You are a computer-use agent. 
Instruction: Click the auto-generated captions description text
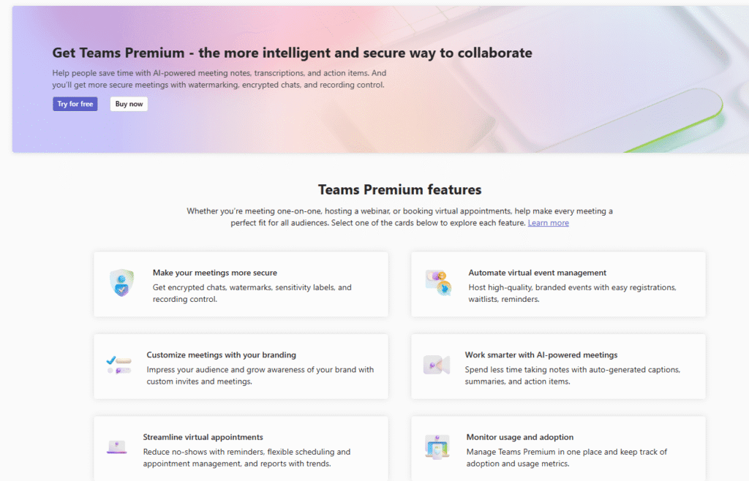click(x=572, y=375)
